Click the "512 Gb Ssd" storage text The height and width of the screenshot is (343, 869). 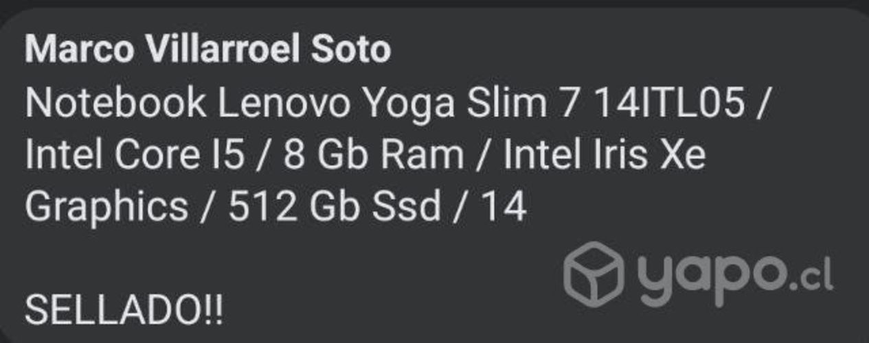coord(334,207)
